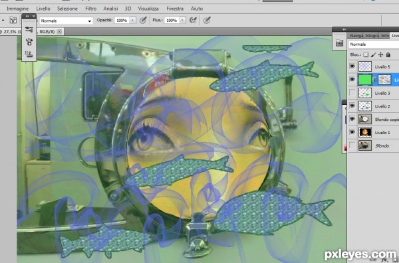Open the Finestra menu
This screenshot has height=263, width=399.
175,9
